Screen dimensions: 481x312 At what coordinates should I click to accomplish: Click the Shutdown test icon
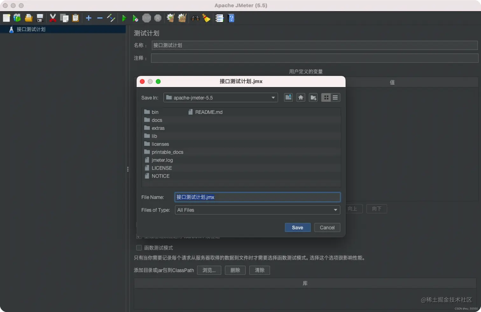[158, 18]
